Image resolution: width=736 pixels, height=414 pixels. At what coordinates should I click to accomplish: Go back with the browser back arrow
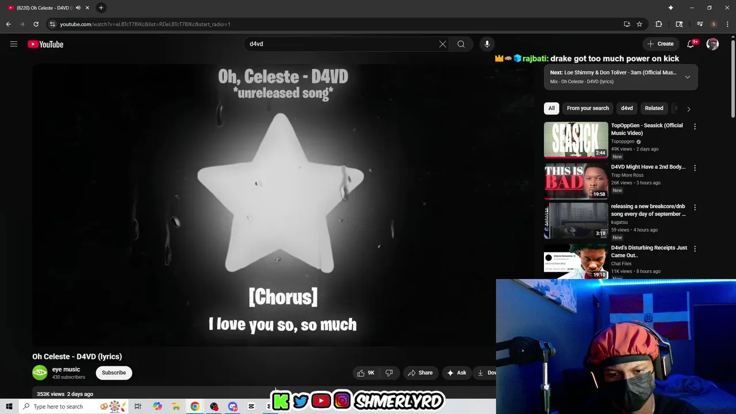(x=8, y=24)
